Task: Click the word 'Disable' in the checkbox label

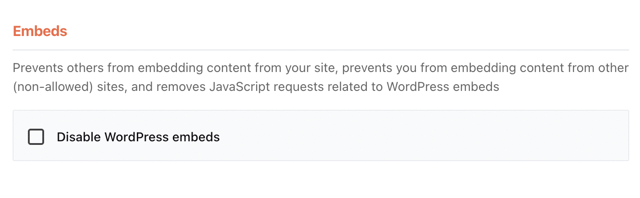Action: pos(79,137)
